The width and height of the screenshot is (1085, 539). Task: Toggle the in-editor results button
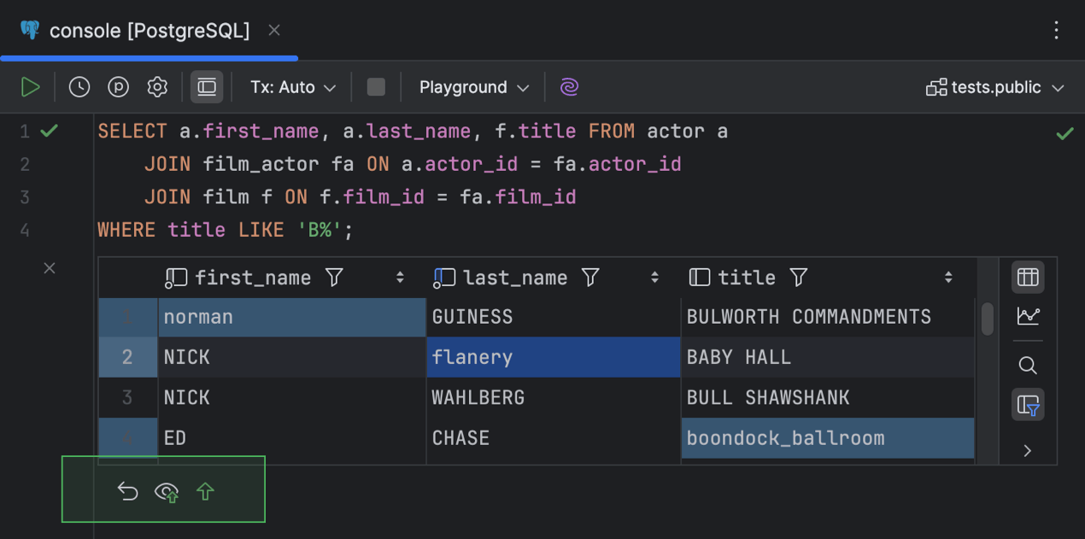pos(207,87)
